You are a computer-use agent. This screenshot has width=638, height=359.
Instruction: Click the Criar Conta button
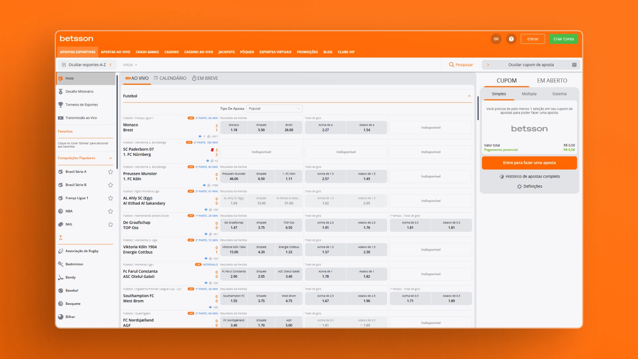point(564,39)
